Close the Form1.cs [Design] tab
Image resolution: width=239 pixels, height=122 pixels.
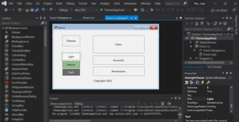pyautogui.click(x=136, y=18)
